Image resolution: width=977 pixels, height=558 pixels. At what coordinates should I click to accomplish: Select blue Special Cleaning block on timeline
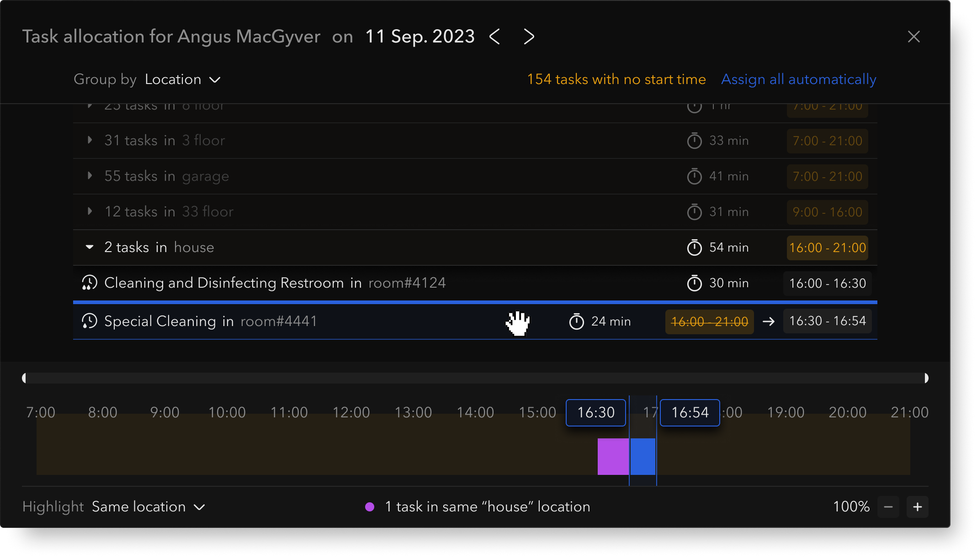click(642, 456)
